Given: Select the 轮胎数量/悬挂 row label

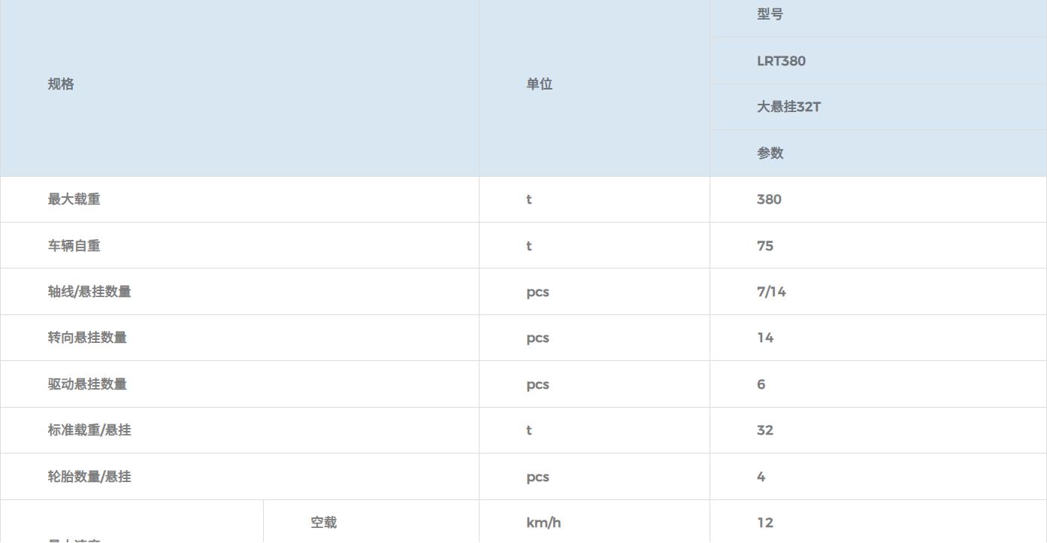Looking at the screenshot, I should 89,477.
